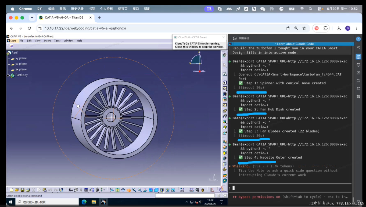Activate the Pan tool in view toolbar
The height and width of the screenshot is (207, 366).
[123, 190]
